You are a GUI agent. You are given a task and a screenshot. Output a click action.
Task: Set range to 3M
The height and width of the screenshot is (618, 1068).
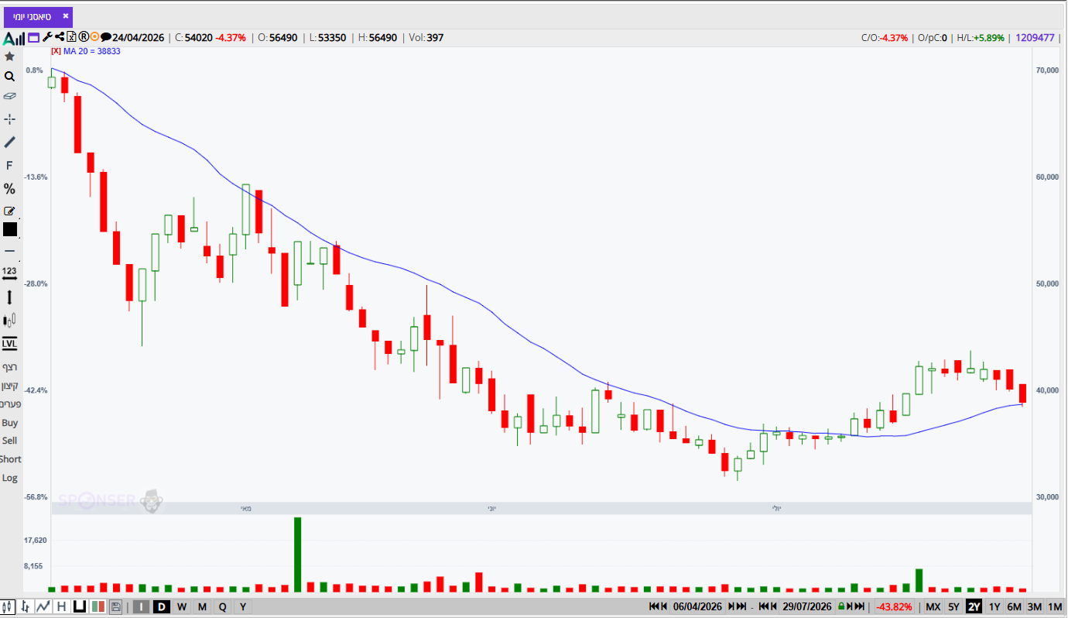1035,607
